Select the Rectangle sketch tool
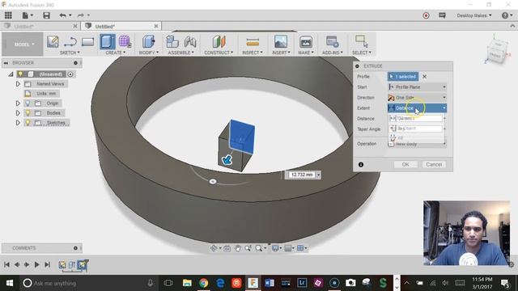This screenshot has width=518, height=291. (88, 42)
